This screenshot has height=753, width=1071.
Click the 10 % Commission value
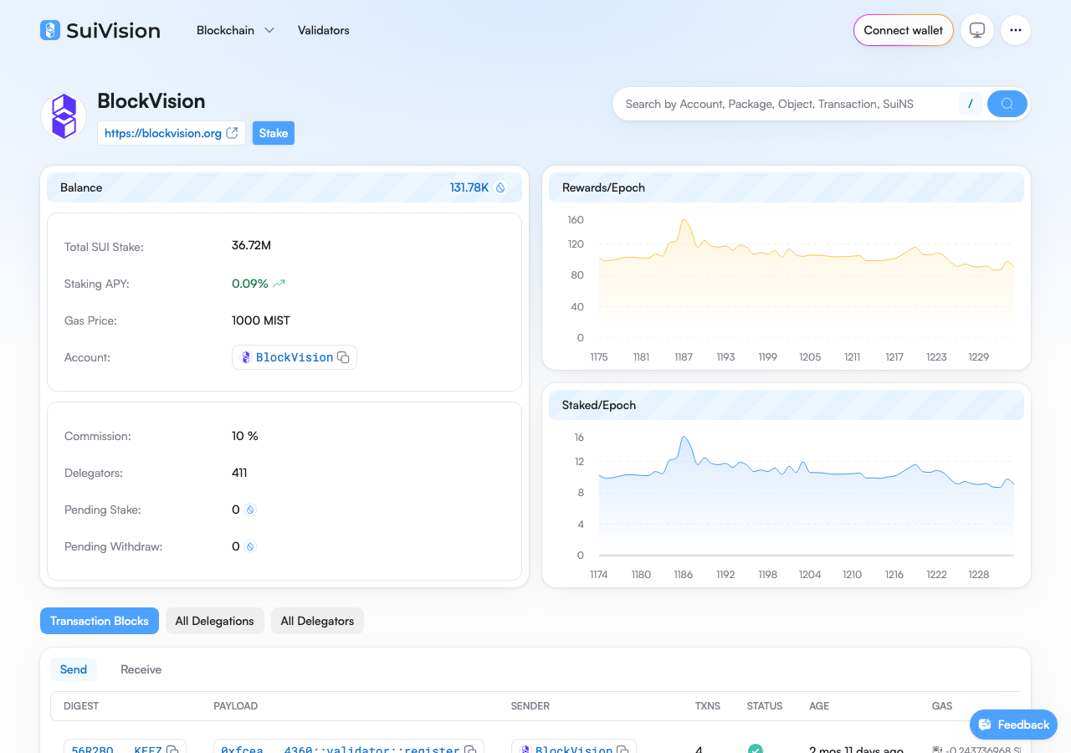[245, 436]
